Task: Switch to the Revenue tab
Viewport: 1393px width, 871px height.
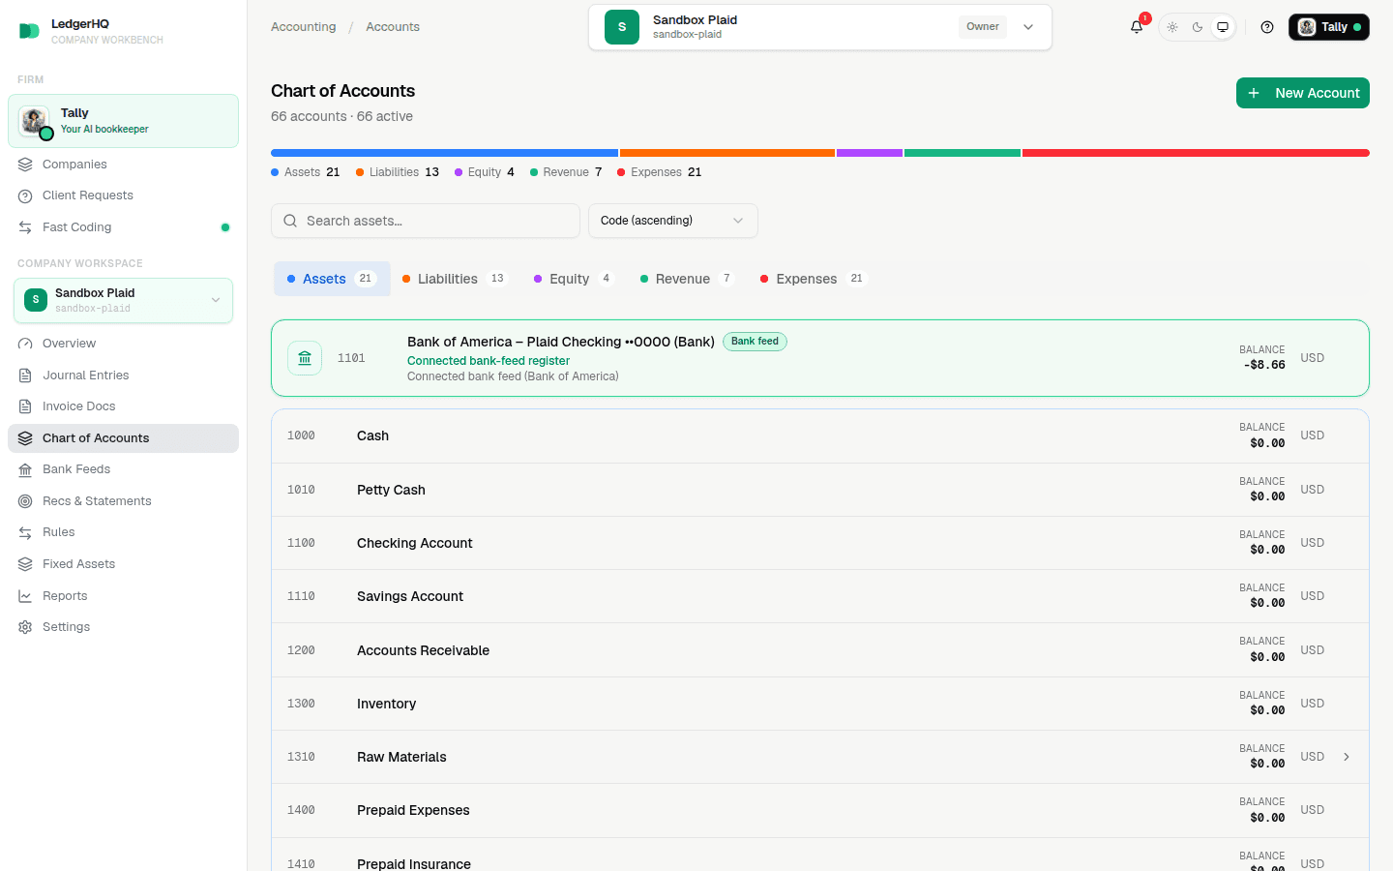Action: (688, 279)
